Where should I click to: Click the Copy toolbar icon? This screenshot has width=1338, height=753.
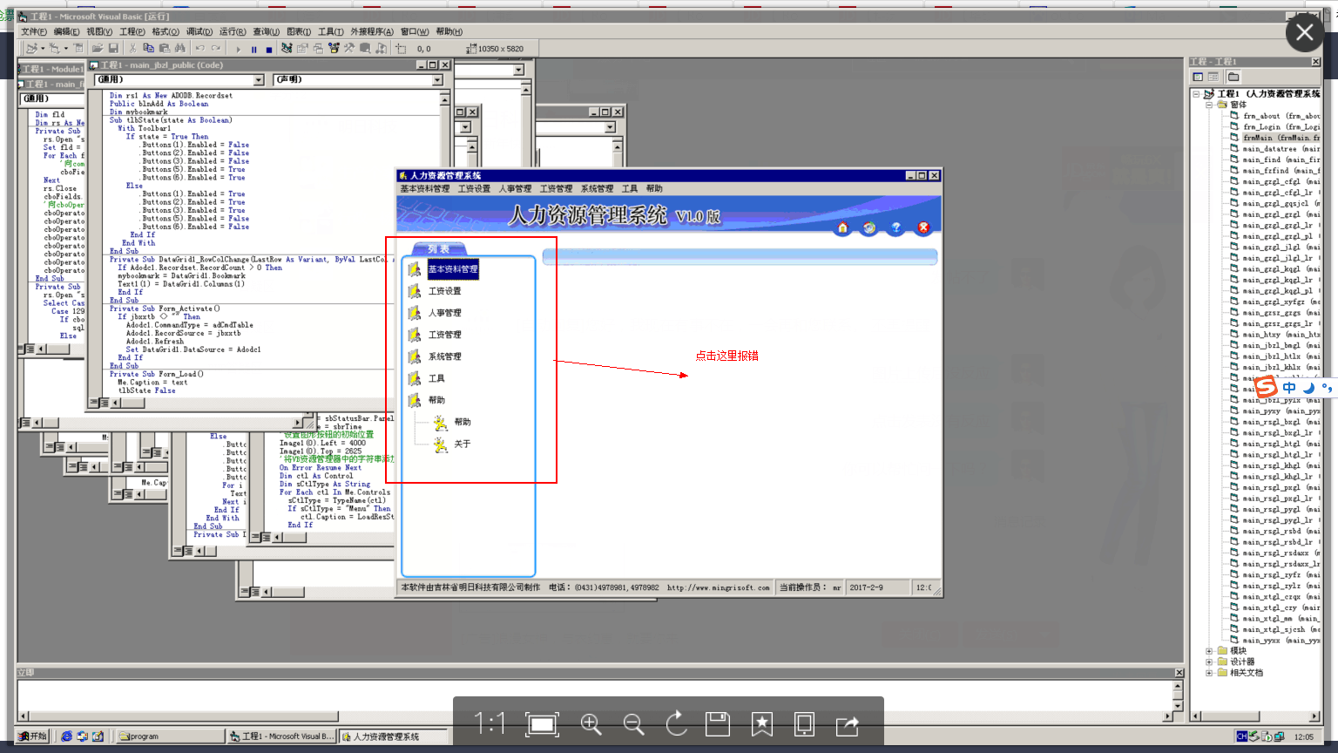click(x=149, y=49)
